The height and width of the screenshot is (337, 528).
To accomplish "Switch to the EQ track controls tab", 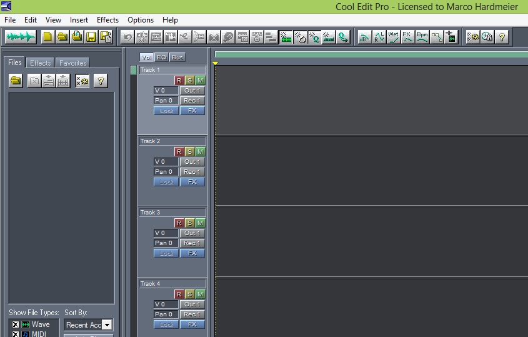I will coord(162,58).
